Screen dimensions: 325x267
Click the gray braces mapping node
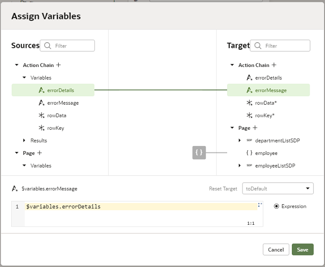[199, 153]
